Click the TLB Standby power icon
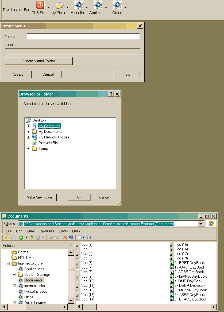Viewport: 224px width, 312px height. (40, 5)
